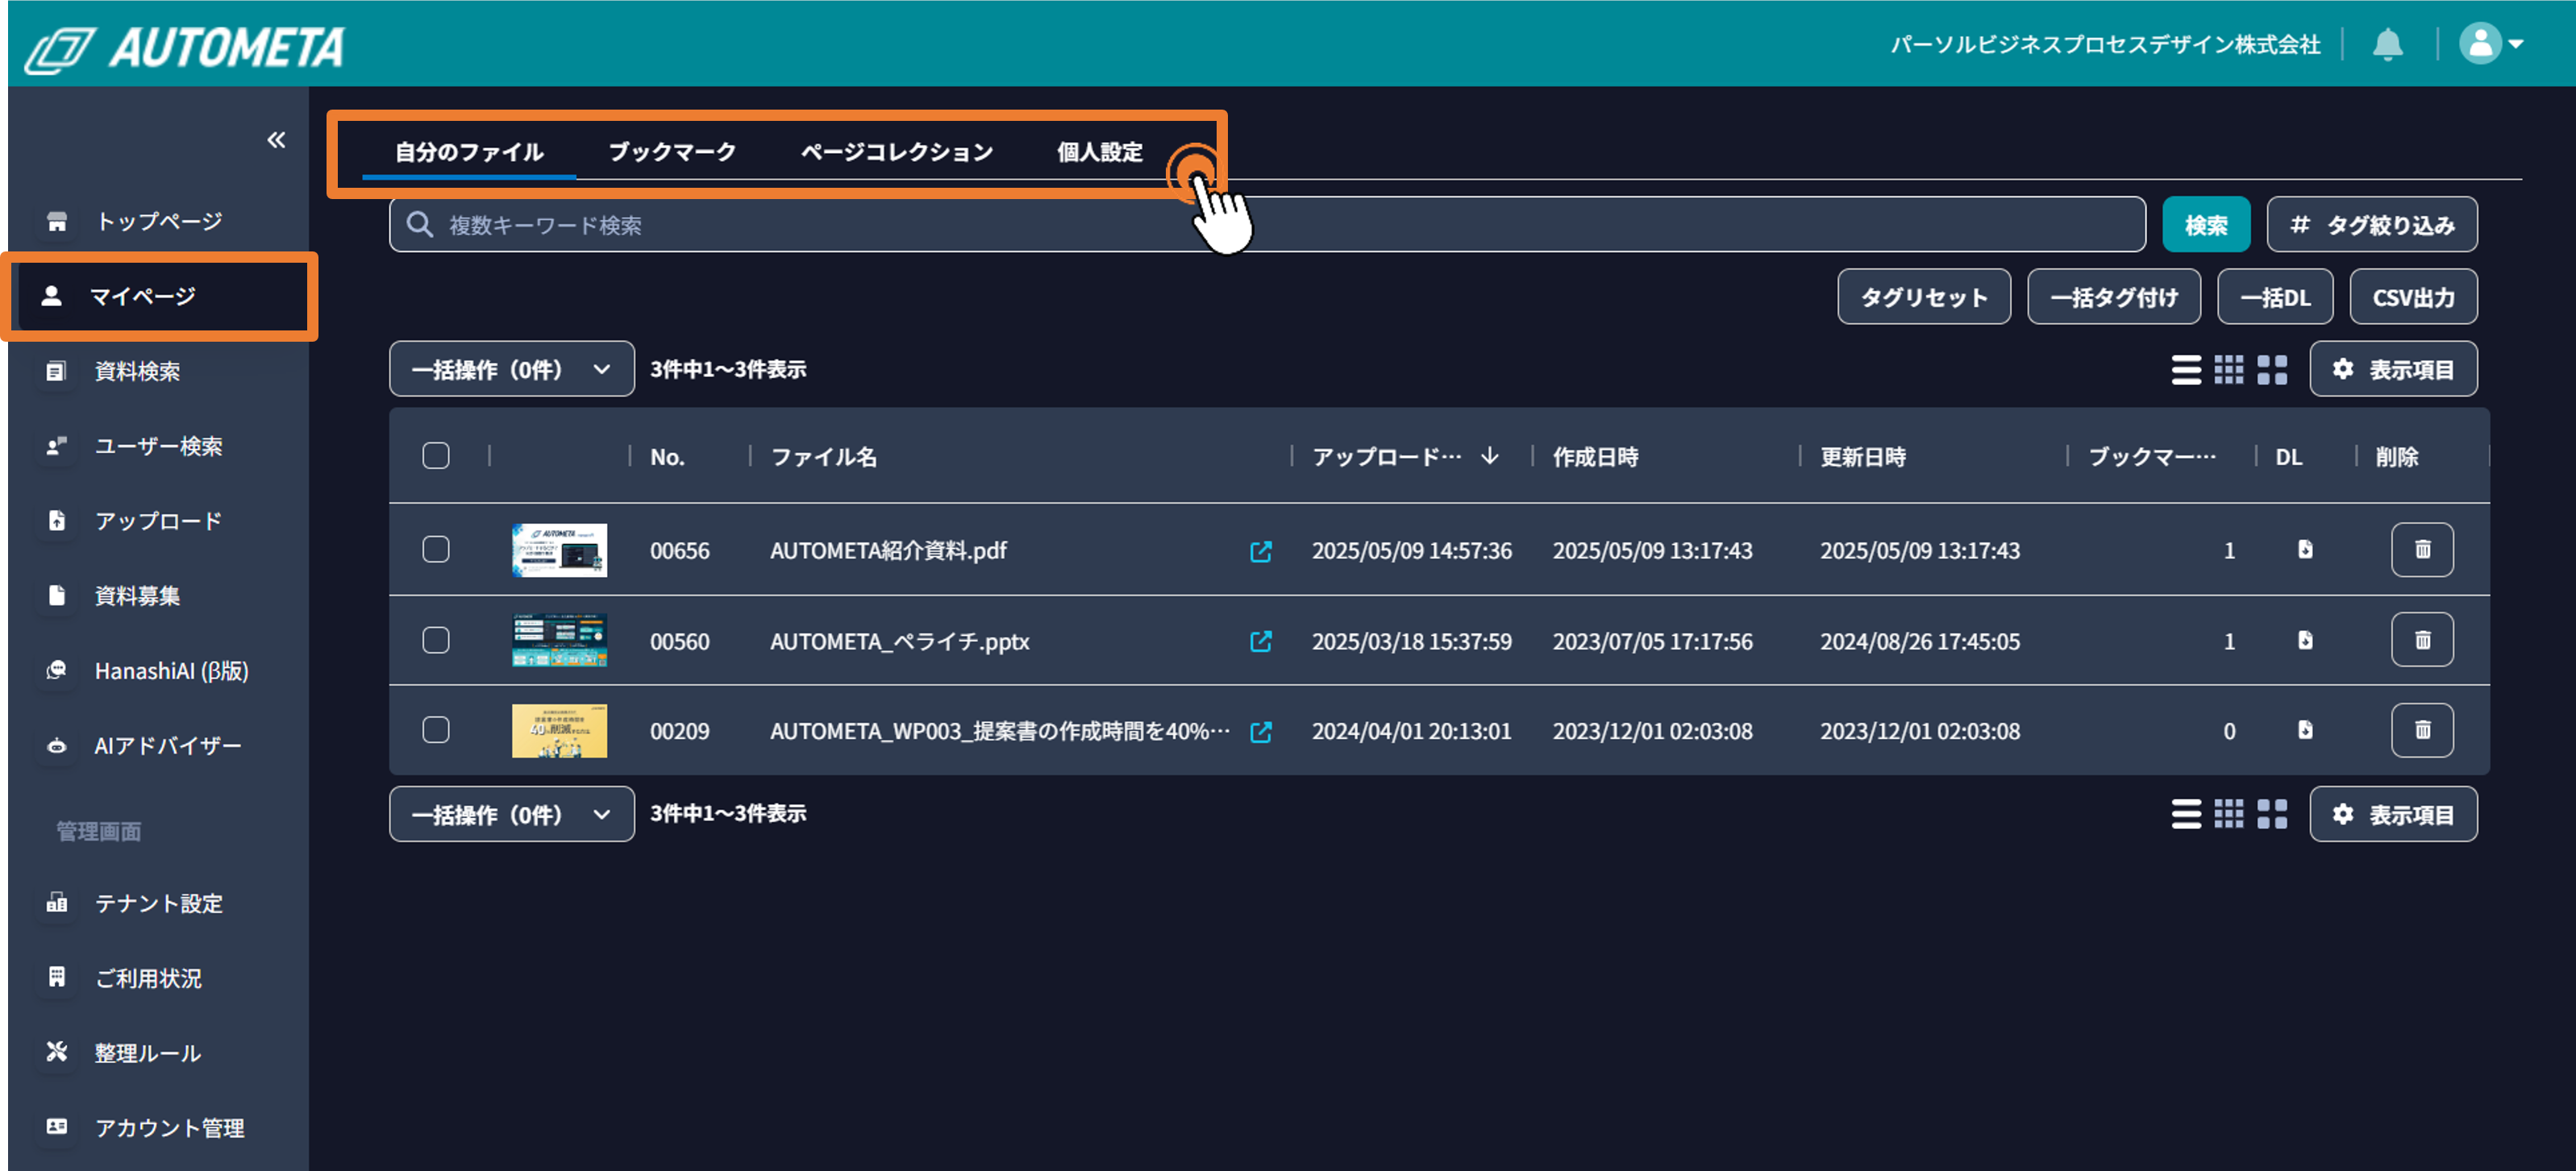2576x1171 pixels.
Task: Click the 作成日時 column header
Action: click(1596, 457)
